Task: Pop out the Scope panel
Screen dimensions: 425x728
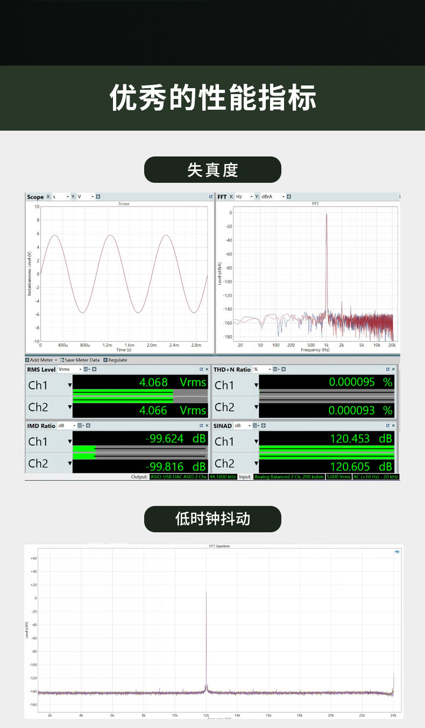Action: 210,197
